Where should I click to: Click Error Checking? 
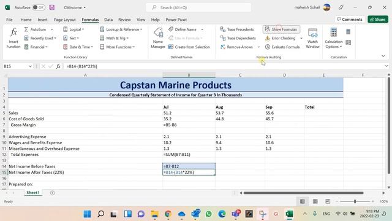pyautogui.click(x=281, y=38)
